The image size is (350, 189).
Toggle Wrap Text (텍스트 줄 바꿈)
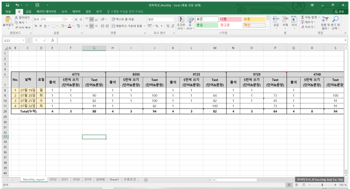click(x=123, y=19)
